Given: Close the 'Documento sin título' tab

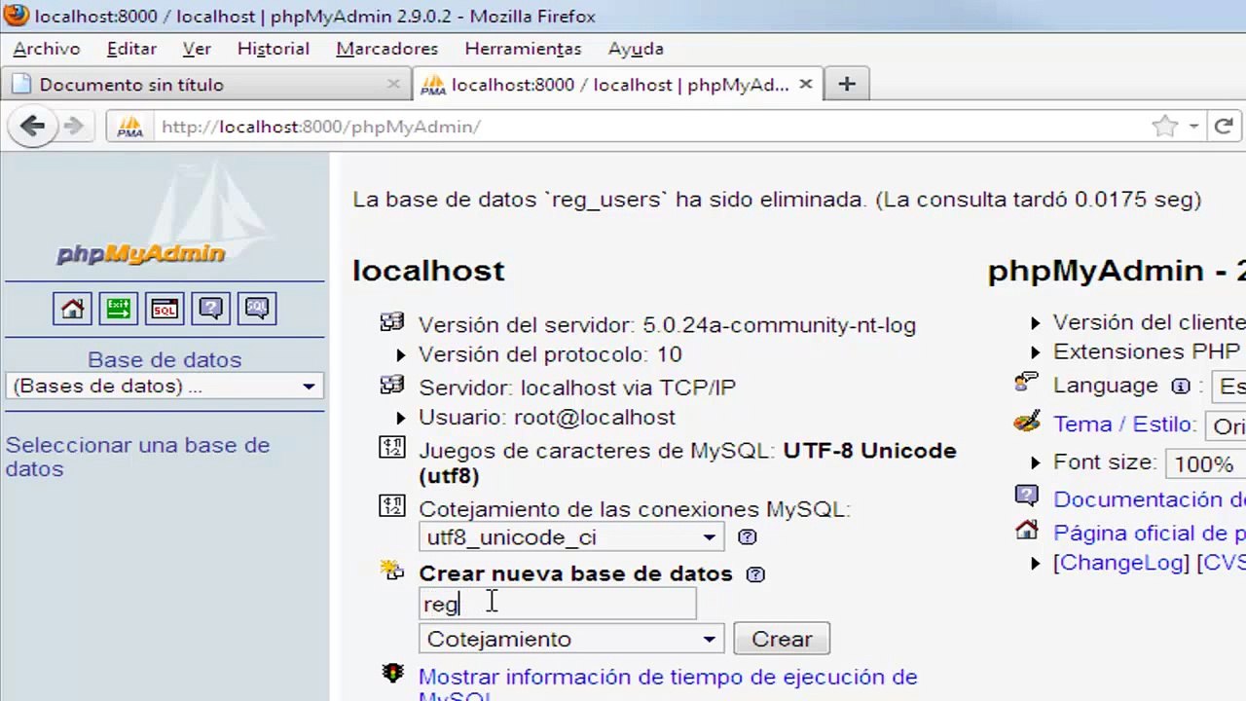Looking at the screenshot, I should click(393, 85).
